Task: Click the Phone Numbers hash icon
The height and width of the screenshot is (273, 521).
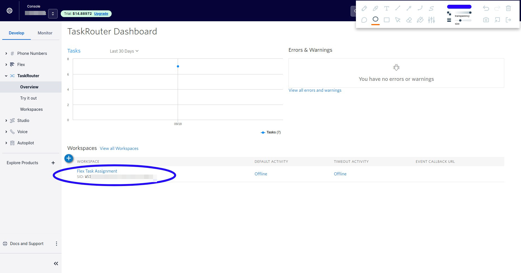Action: [x=12, y=53]
